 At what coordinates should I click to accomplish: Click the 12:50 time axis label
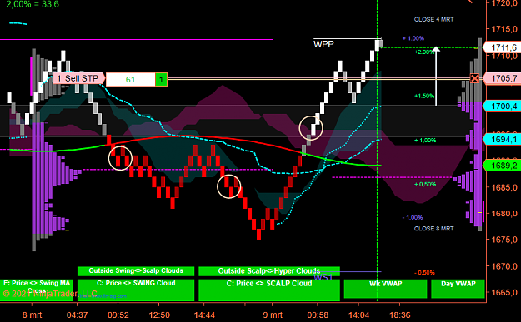pyautogui.click(x=159, y=315)
